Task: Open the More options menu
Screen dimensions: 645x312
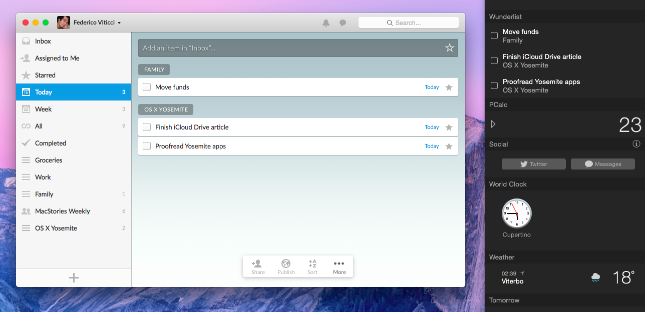Action: click(x=339, y=266)
